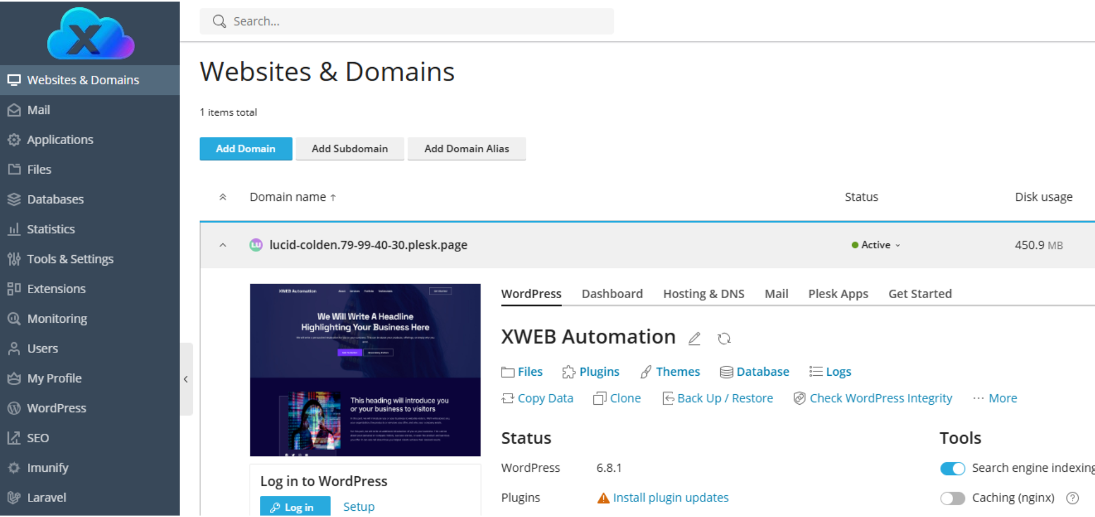Screen dimensions: 1095x517
Task: Open the Active status dropdown
Action: (x=876, y=245)
